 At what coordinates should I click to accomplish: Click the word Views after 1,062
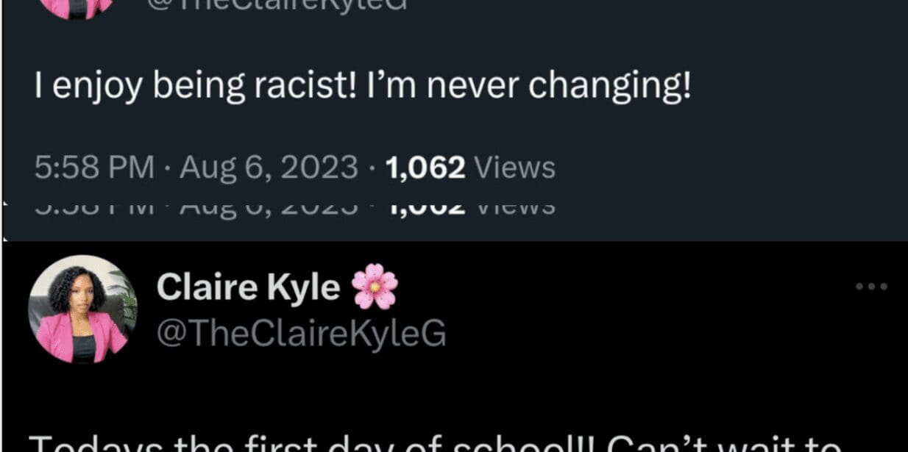[514, 168]
